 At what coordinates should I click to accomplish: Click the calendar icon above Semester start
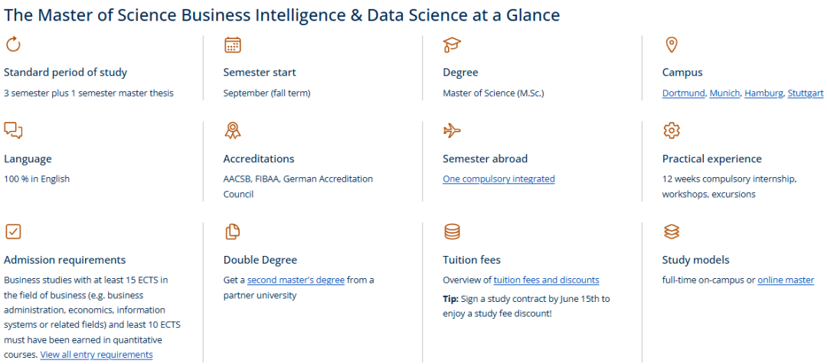pos(233,45)
